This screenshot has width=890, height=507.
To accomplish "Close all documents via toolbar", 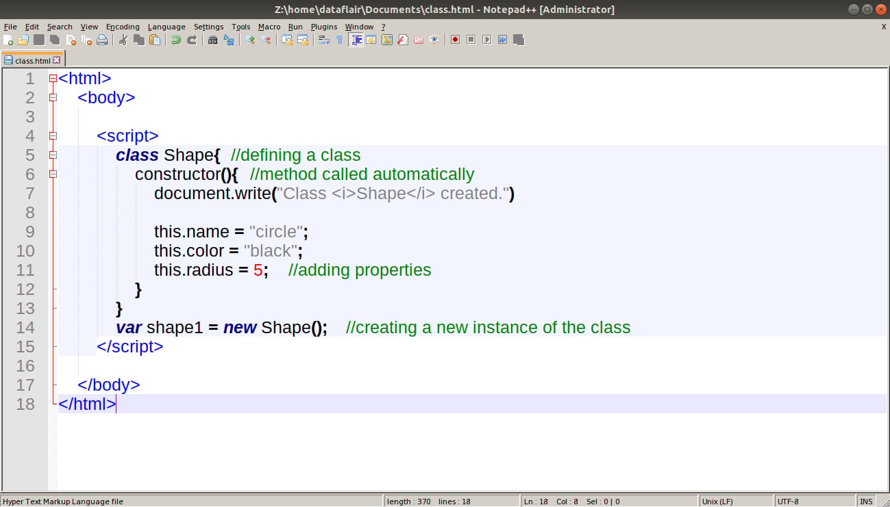I will 86,40.
